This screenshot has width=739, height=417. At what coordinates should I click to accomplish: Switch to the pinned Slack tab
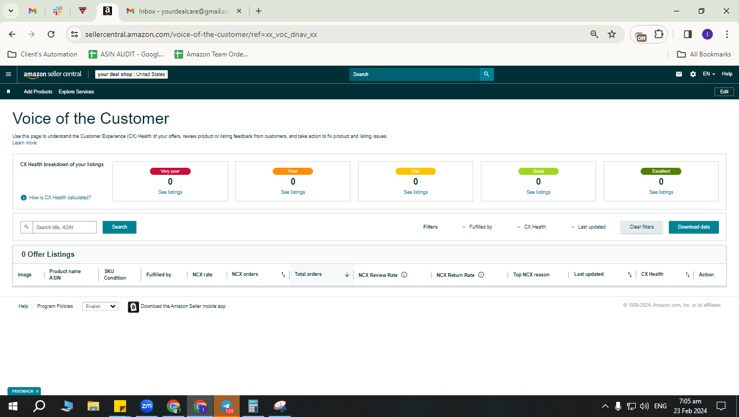click(58, 11)
